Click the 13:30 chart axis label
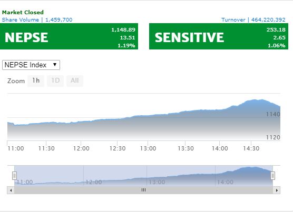This screenshot has height=212, width=293. tap(185, 148)
